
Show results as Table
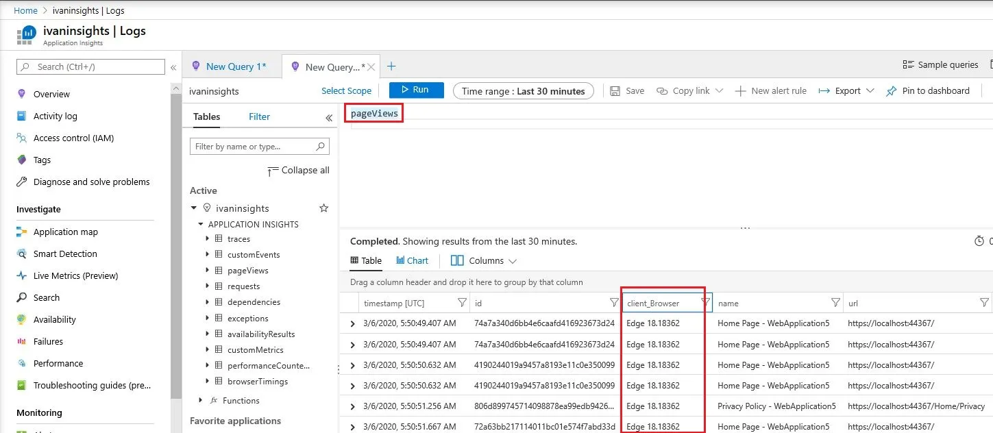tap(366, 260)
